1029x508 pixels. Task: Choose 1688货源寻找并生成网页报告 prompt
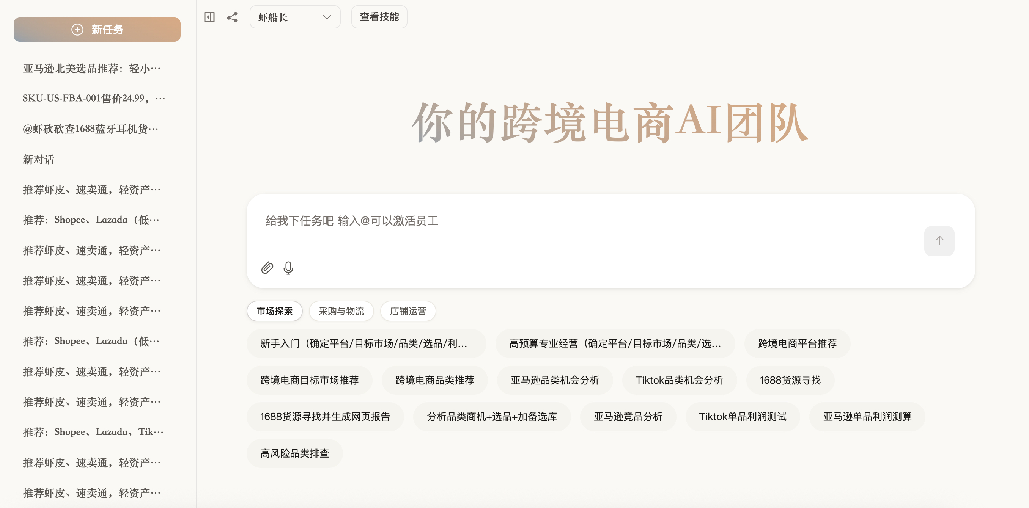pos(325,417)
